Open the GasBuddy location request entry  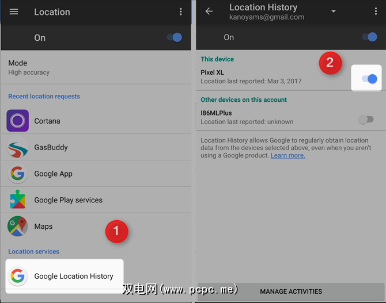[x=96, y=147]
